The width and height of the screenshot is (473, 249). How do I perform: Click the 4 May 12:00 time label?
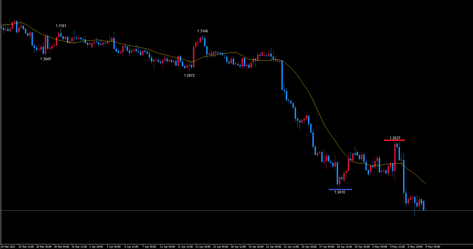point(397,247)
